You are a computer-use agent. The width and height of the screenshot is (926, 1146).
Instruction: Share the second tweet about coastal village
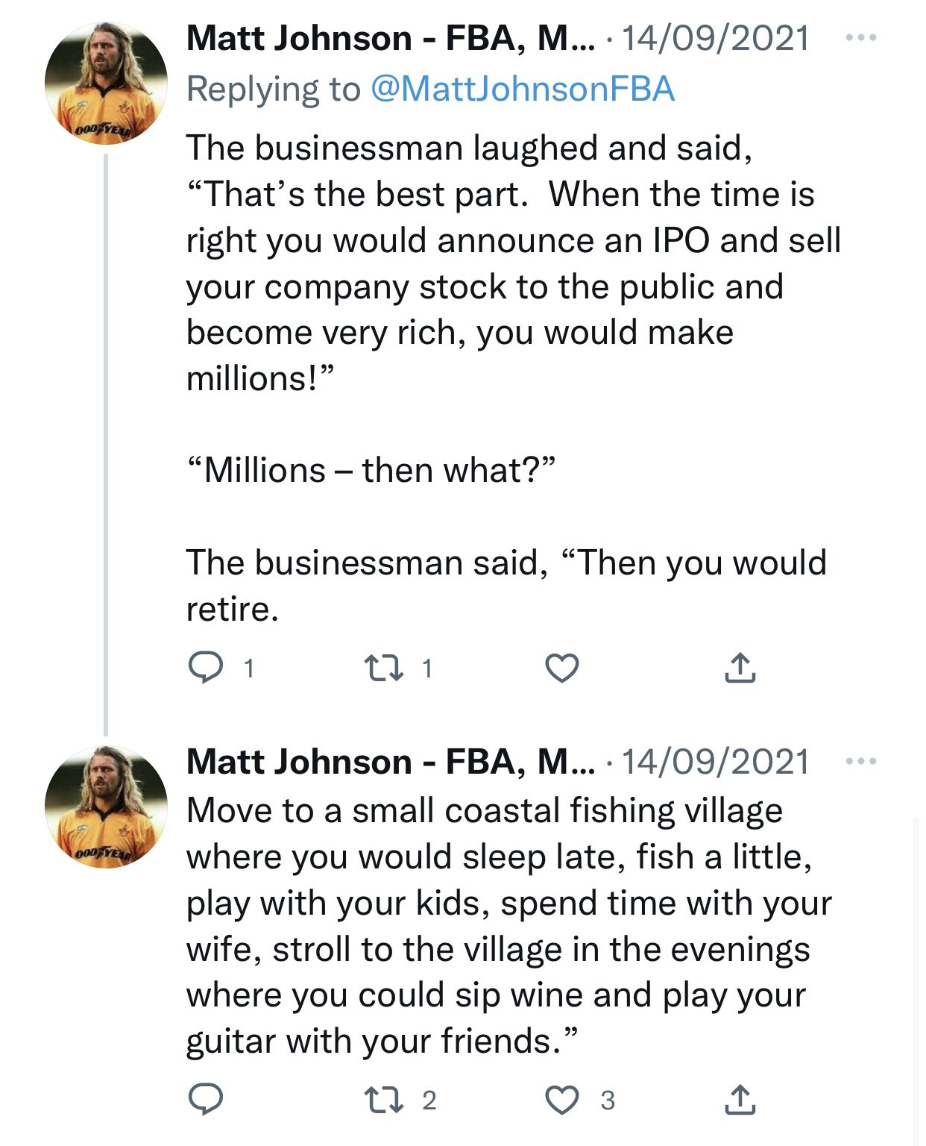click(740, 1099)
